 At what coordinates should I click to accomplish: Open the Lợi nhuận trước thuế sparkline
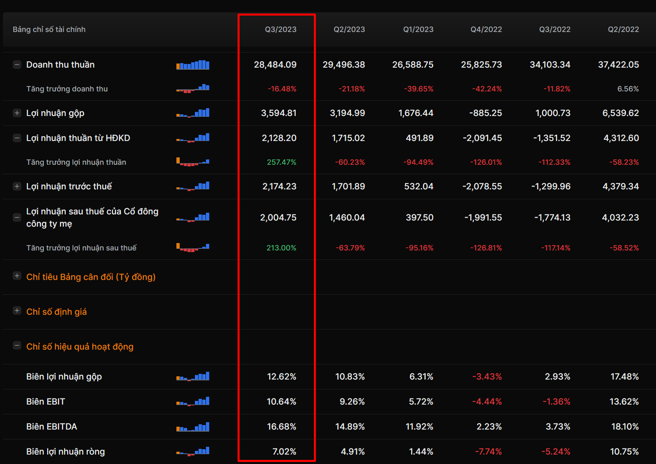tap(193, 187)
